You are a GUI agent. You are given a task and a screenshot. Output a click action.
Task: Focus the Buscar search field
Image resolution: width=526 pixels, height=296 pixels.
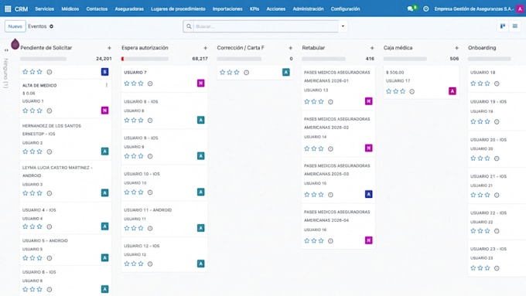(265, 26)
